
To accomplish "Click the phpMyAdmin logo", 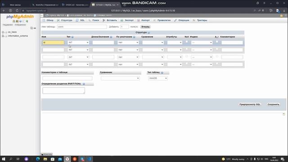I will coord(20,17).
